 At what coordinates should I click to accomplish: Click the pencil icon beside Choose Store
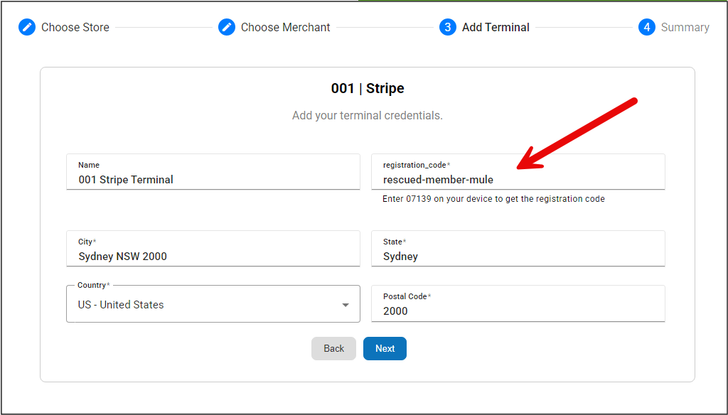(27, 28)
